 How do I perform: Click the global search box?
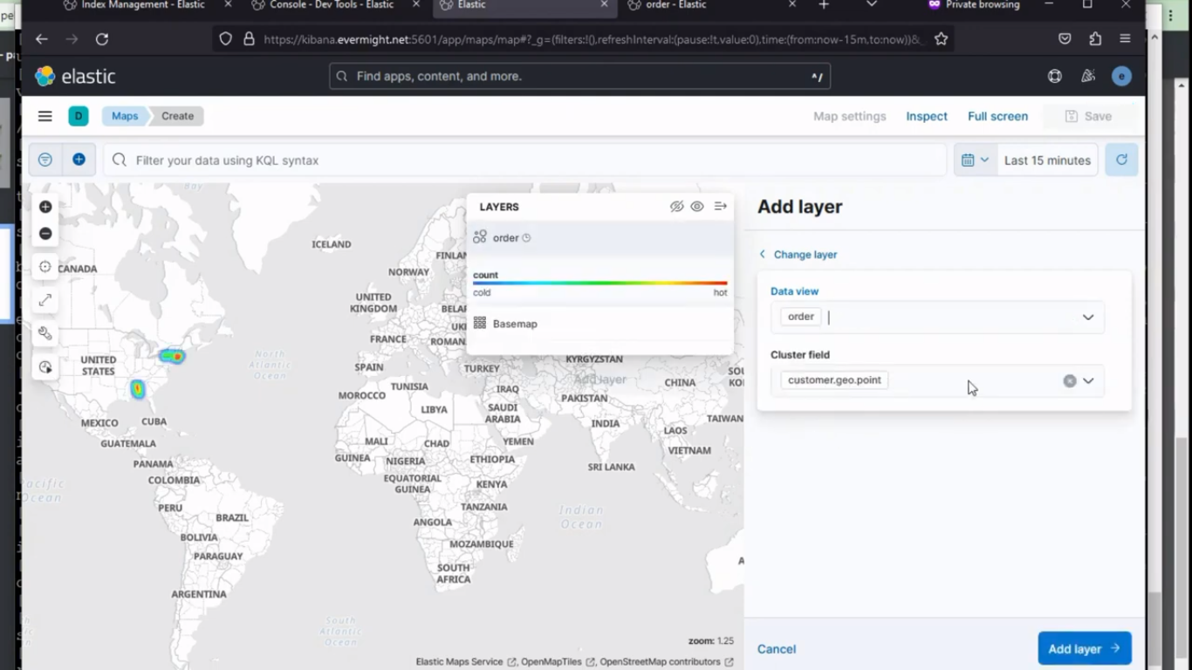[x=579, y=76]
